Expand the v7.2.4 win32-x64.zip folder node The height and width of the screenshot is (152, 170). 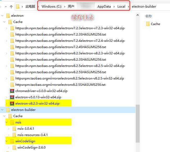tap(7, 41)
